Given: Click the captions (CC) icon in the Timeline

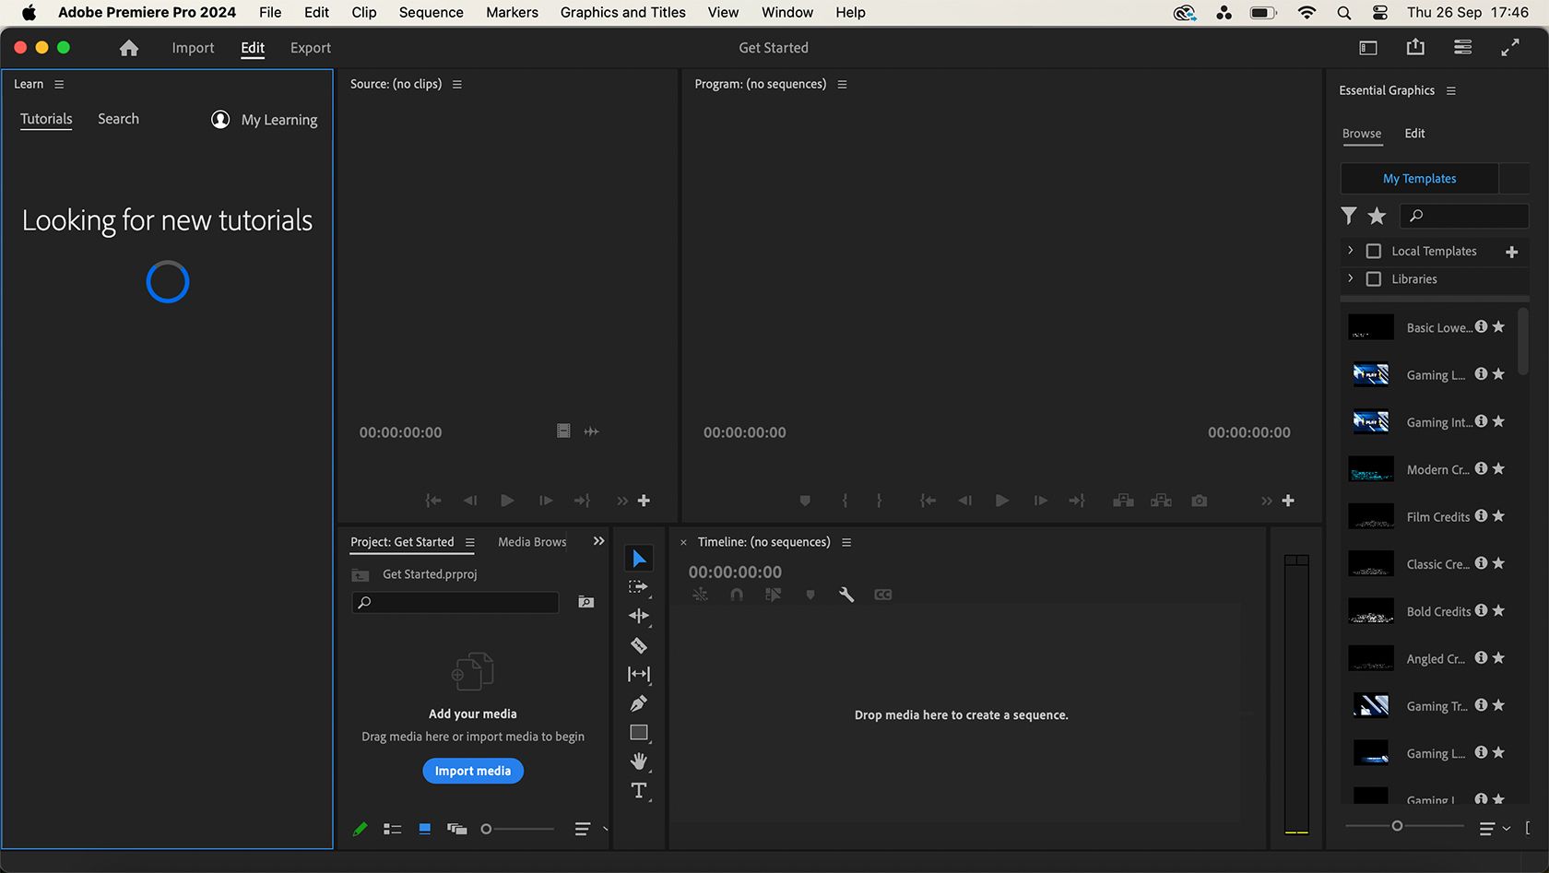Looking at the screenshot, I should pos(882,595).
